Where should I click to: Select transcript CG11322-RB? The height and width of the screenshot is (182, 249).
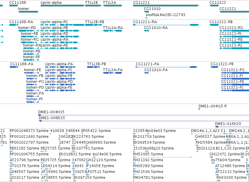(214, 25)
